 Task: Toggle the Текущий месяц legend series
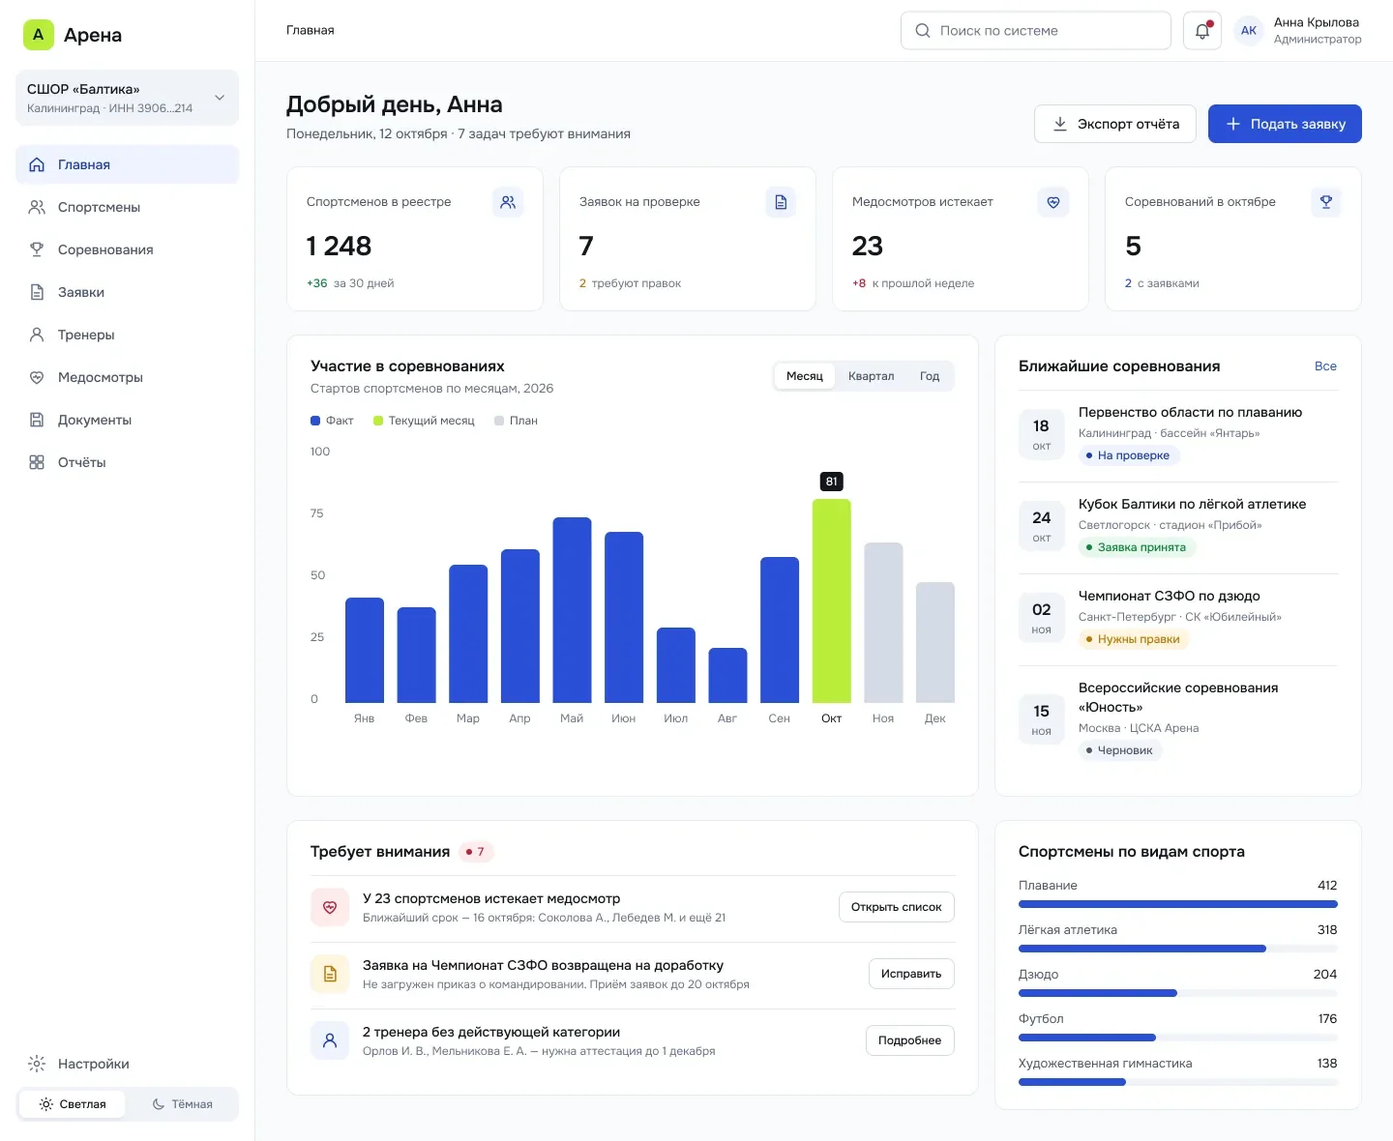[x=424, y=421]
